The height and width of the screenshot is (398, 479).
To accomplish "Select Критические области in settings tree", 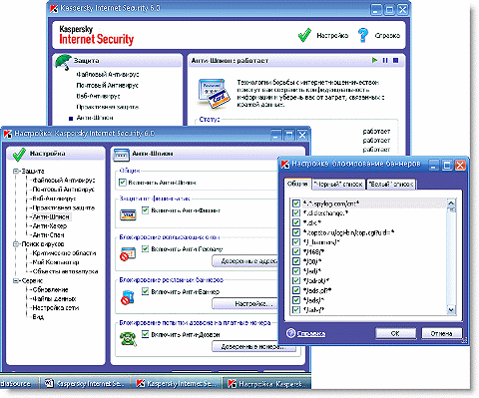I will click(x=64, y=253).
